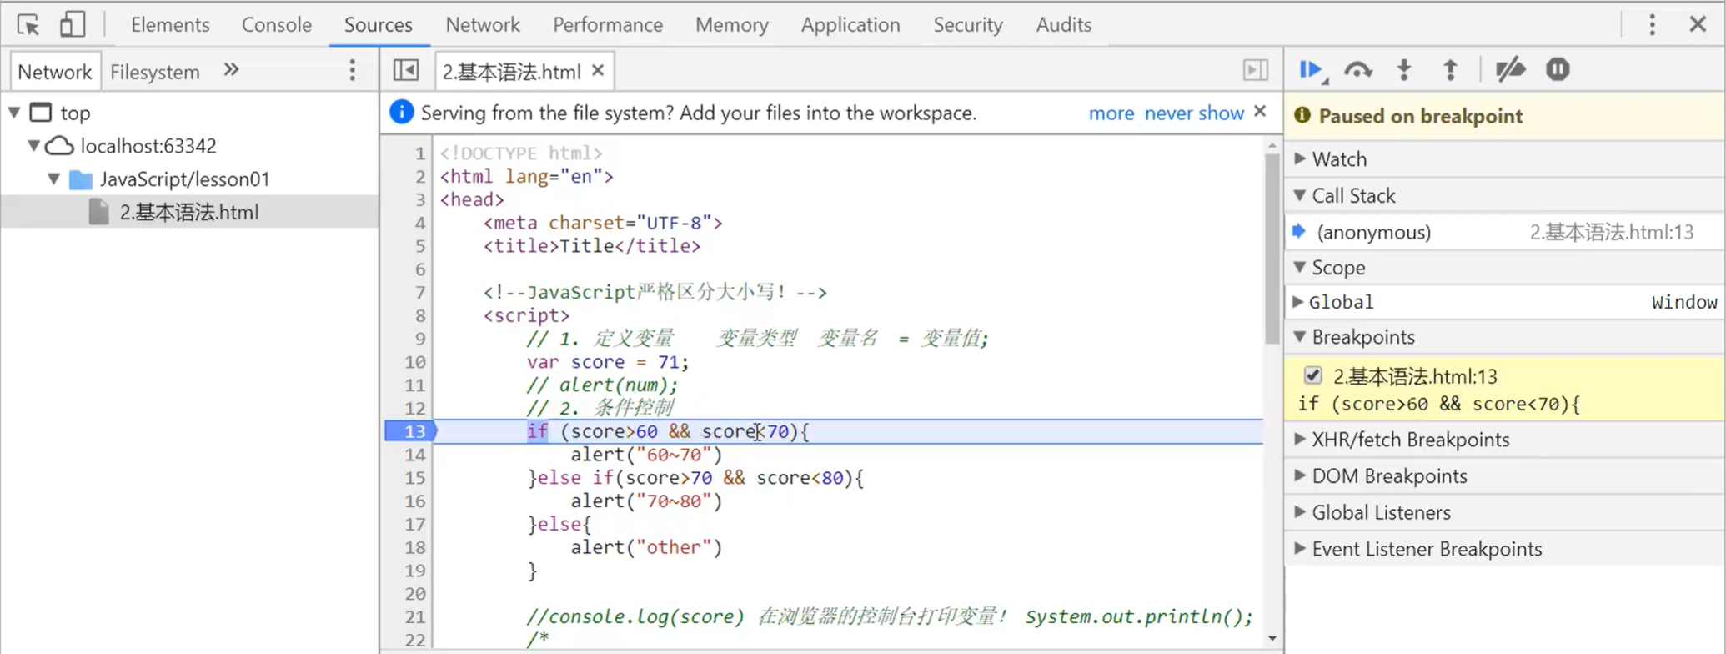1726x654 pixels.
Task: Click the info icon in workspace banner
Action: click(x=402, y=112)
